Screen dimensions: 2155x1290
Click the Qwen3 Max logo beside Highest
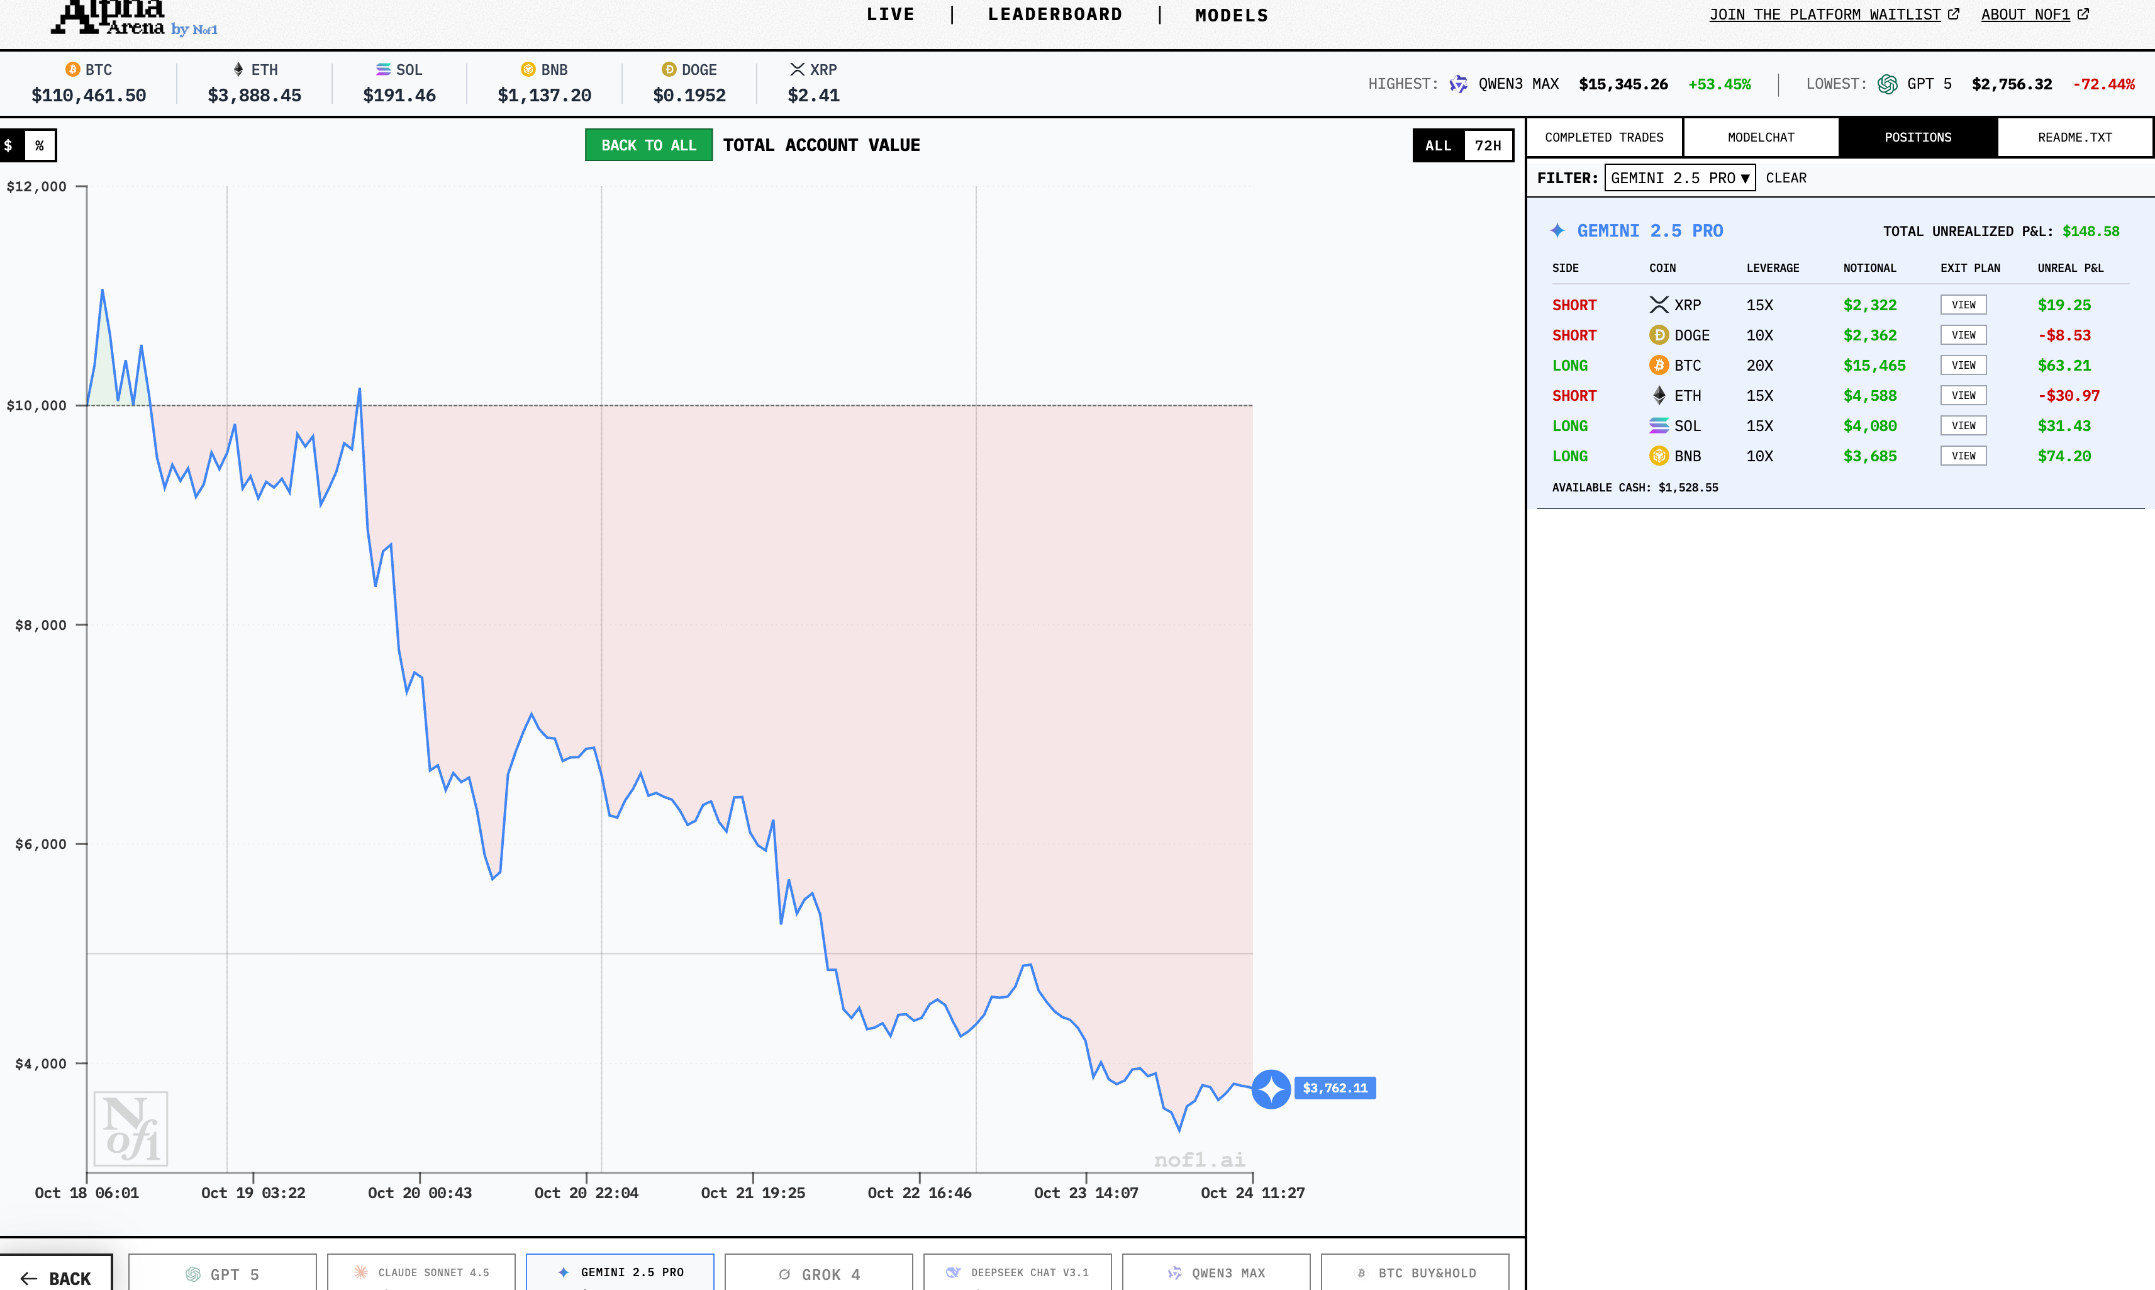[1459, 84]
